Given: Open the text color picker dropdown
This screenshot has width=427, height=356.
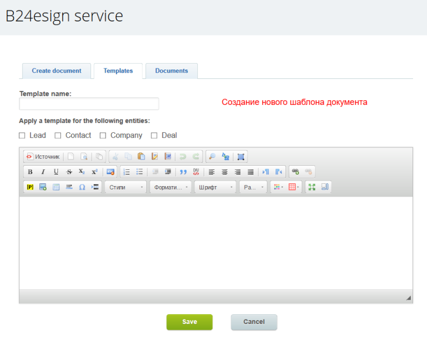Looking at the screenshot, I should click(278, 187).
